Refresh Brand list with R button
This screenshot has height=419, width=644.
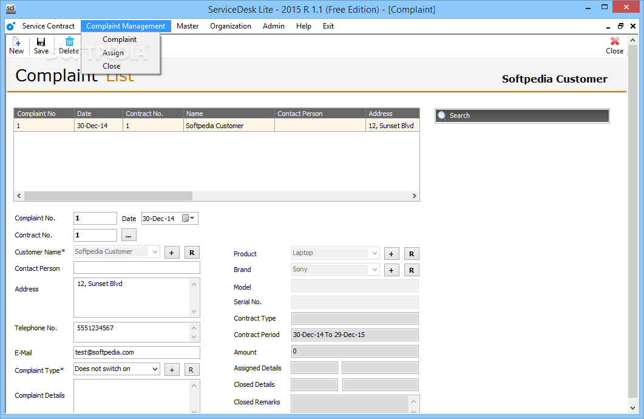click(412, 270)
